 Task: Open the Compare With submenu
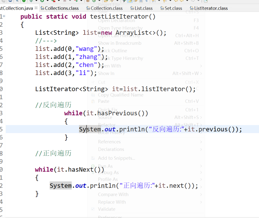pyautogui.click(x=113, y=195)
